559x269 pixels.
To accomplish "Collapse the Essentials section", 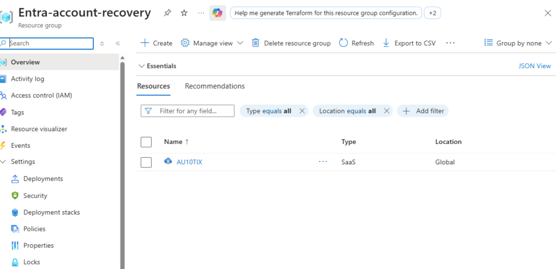I will tap(142, 66).
